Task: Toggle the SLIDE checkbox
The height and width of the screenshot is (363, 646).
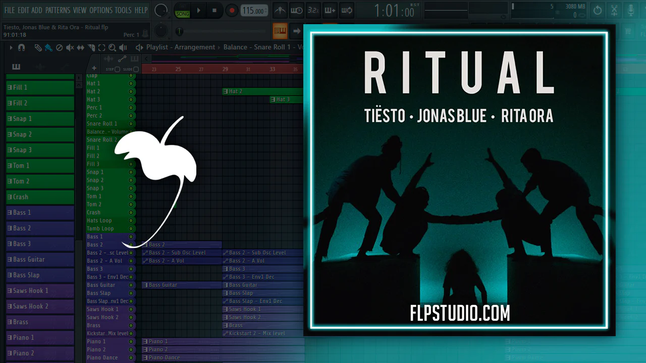Action: pyautogui.click(x=136, y=69)
